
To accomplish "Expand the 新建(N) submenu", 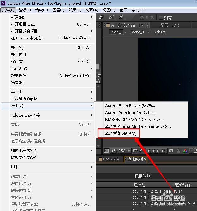I will [53, 17].
